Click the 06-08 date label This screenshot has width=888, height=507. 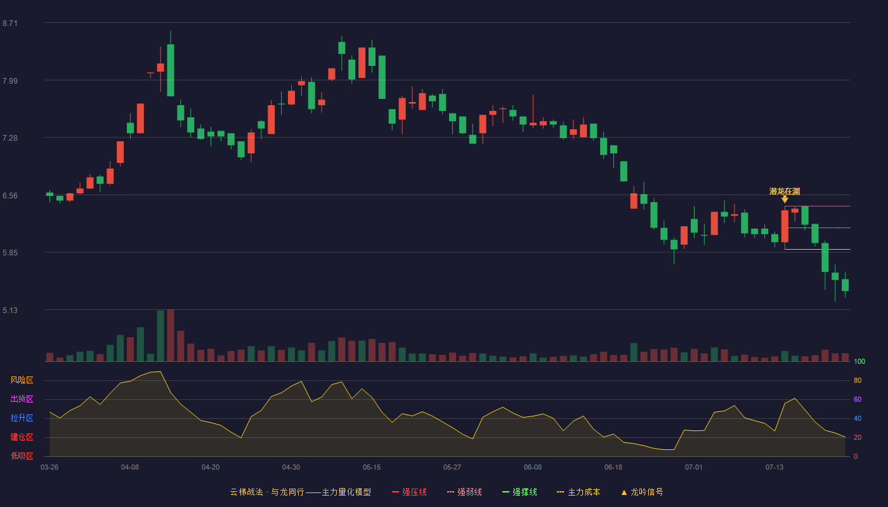coord(533,467)
